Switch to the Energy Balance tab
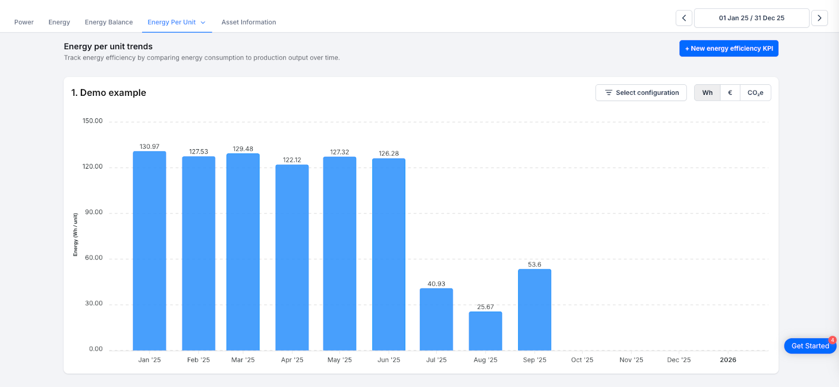The width and height of the screenshot is (839, 387). coord(109,22)
